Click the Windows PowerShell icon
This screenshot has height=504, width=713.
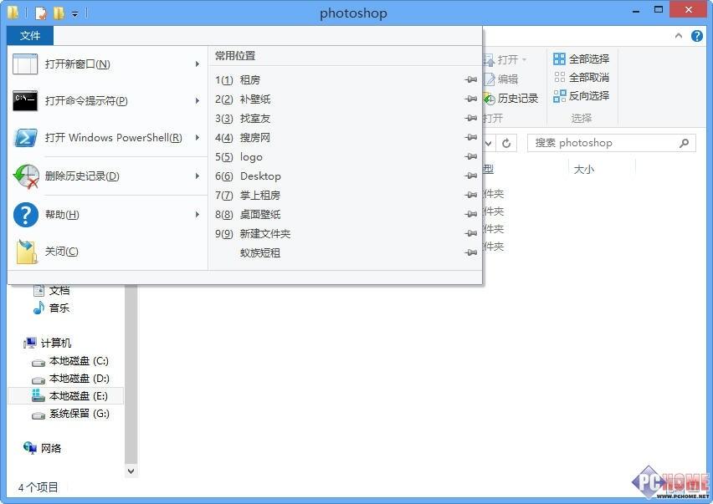coord(26,138)
